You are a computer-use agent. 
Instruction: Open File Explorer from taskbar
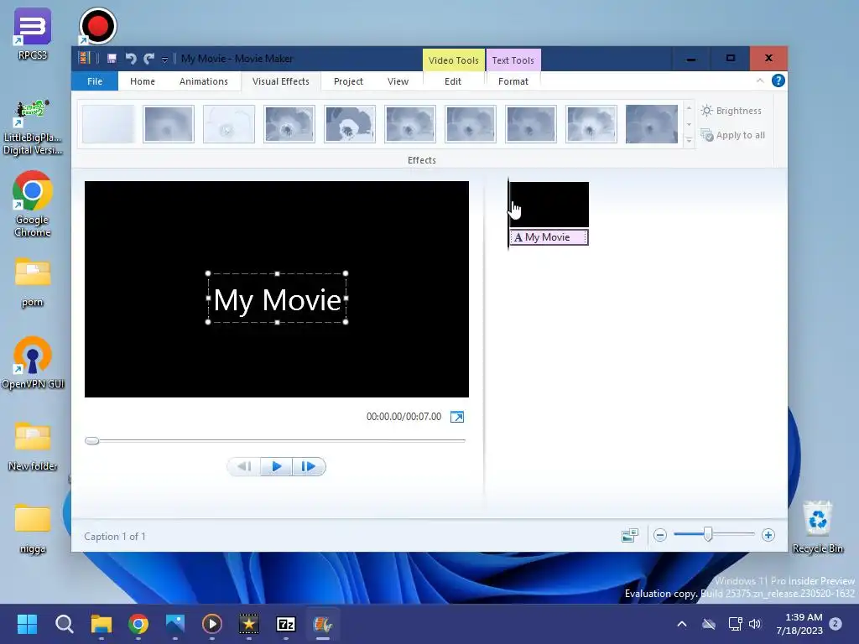coord(102,624)
